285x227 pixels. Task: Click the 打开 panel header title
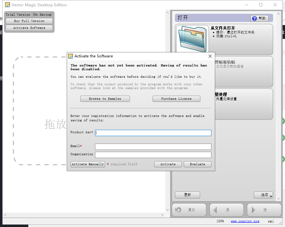click(x=183, y=18)
